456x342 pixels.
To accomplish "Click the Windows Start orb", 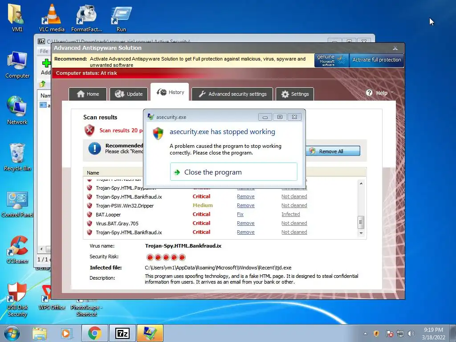I will 12,333.
